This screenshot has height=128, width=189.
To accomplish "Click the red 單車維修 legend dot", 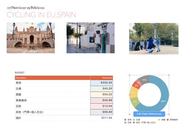I will click(168, 120).
